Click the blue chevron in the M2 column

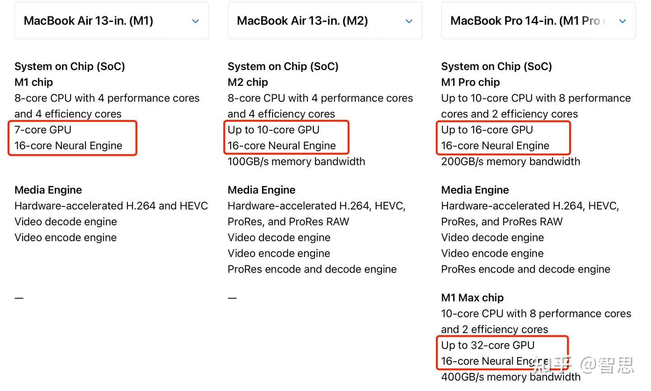408,21
